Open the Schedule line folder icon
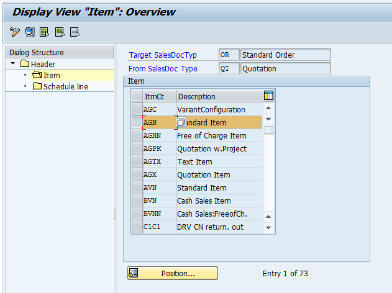 (37, 86)
